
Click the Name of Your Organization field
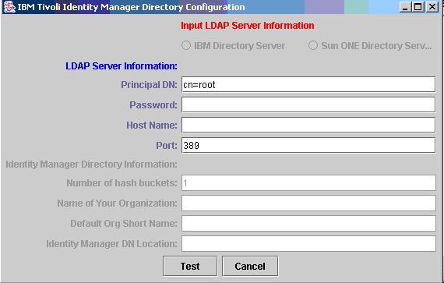click(x=308, y=203)
